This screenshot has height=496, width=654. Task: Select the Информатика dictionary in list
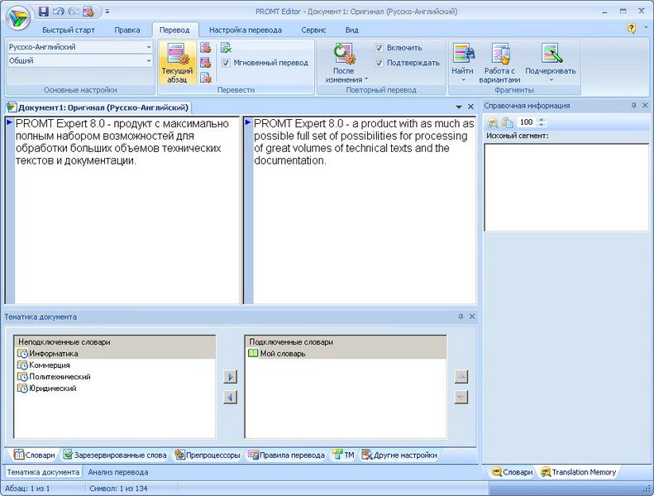click(x=48, y=353)
